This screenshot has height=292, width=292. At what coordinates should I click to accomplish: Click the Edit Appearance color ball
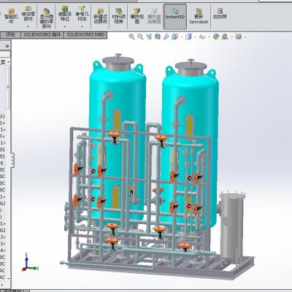216,36
